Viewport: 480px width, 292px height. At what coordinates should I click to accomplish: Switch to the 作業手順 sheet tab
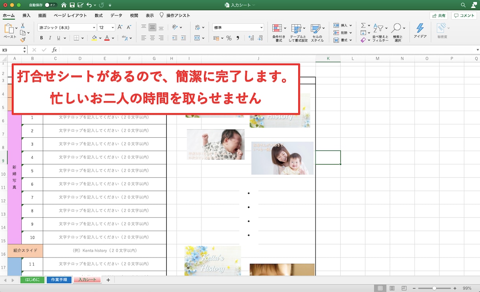click(x=59, y=280)
